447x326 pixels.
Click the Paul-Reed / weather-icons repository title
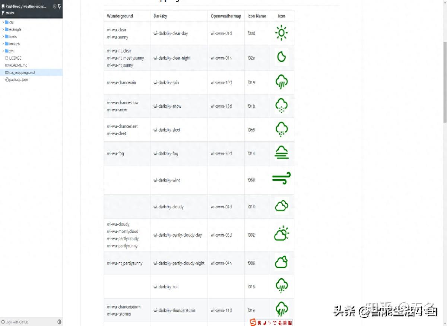tap(26, 6)
